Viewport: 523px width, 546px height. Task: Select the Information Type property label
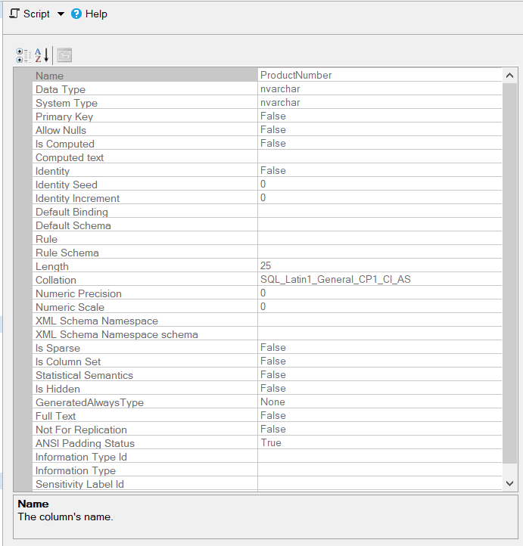point(76,470)
